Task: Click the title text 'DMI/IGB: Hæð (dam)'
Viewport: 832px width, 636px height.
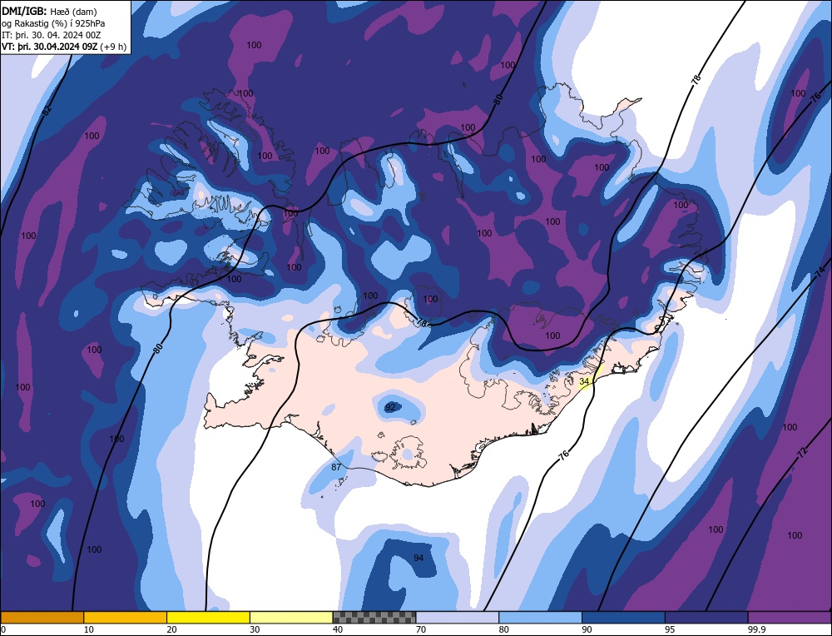Action: [49, 11]
